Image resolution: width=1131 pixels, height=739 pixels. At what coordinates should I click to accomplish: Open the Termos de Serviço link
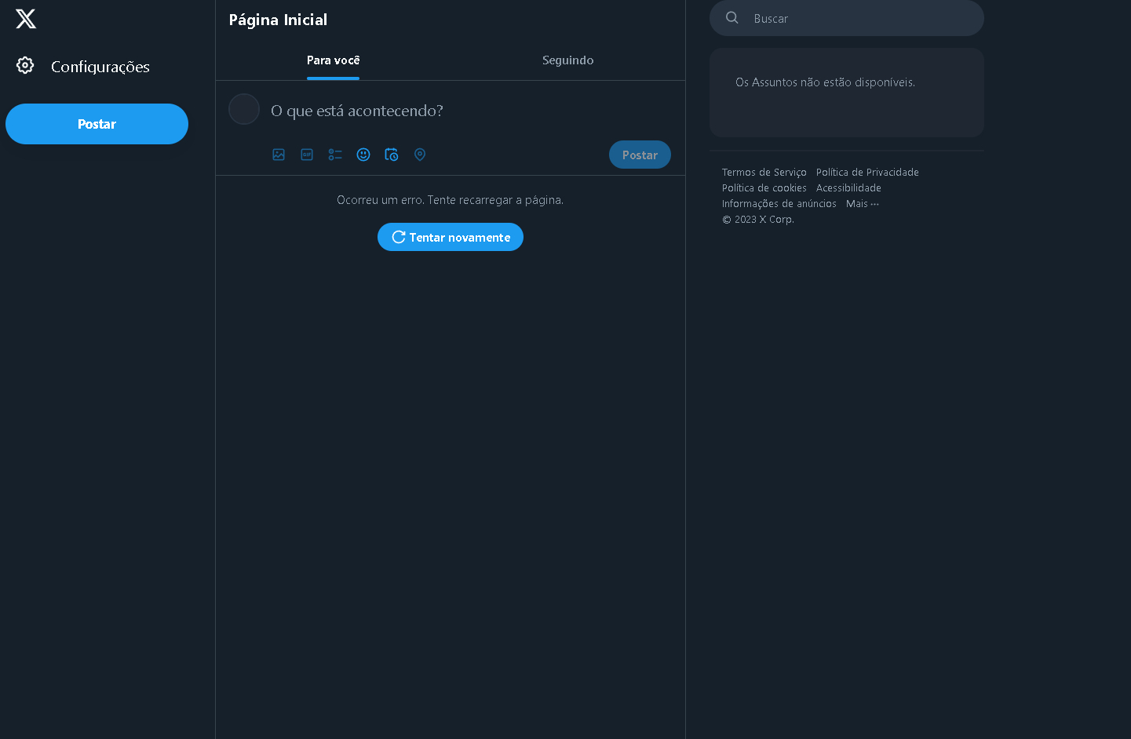(x=764, y=173)
